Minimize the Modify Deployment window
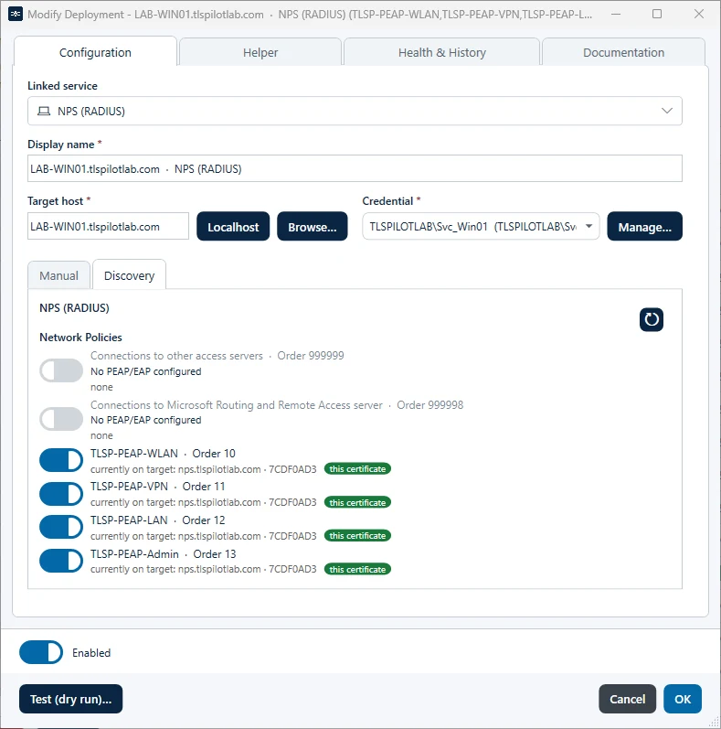The image size is (721, 729). click(x=616, y=14)
